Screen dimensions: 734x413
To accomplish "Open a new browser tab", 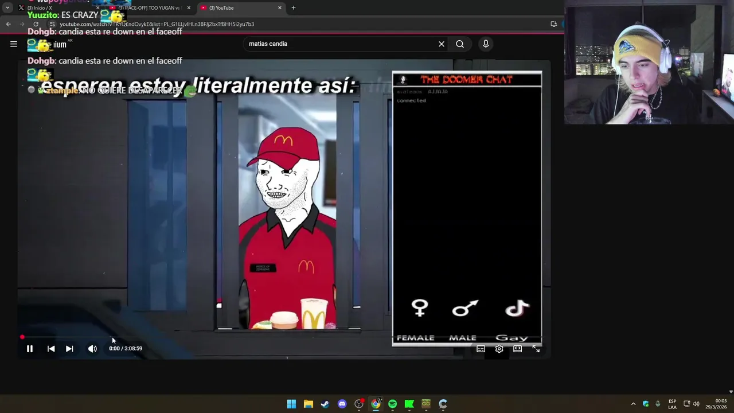I will pyautogui.click(x=294, y=8).
